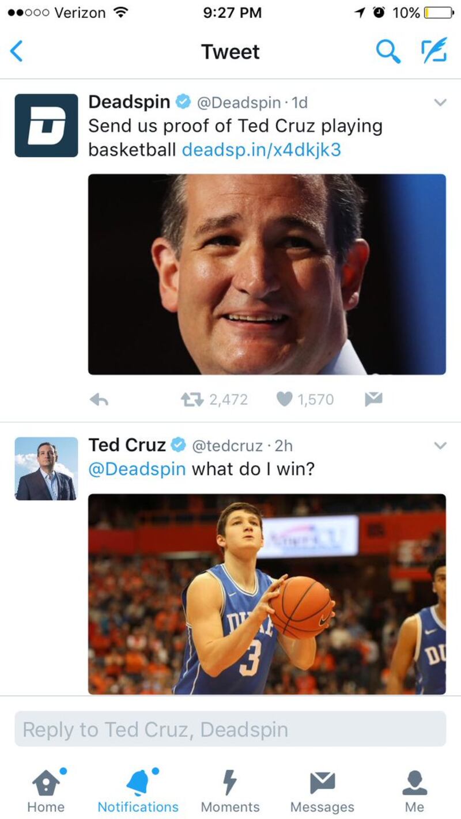
Task: Compose a new tweet with quill icon
Action: [x=433, y=52]
